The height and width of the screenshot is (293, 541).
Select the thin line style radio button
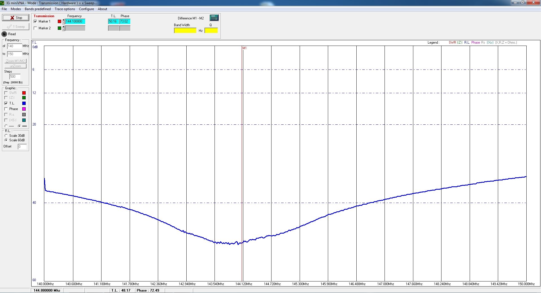[6, 126]
